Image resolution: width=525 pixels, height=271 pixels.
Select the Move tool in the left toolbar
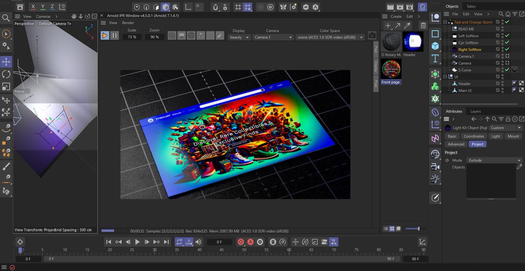point(6,62)
